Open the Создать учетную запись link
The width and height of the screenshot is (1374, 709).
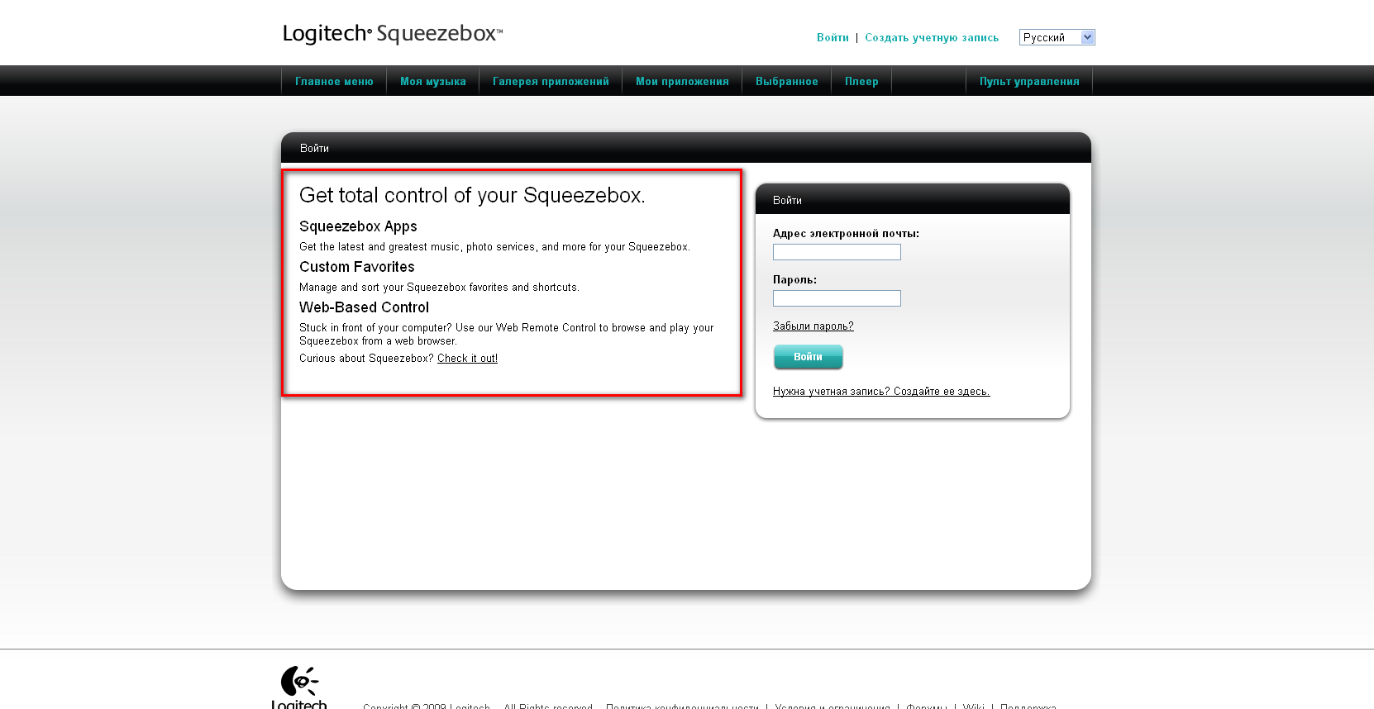click(x=932, y=38)
